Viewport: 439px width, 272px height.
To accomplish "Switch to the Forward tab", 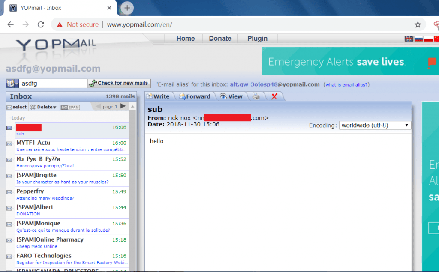I will tap(195, 96).
